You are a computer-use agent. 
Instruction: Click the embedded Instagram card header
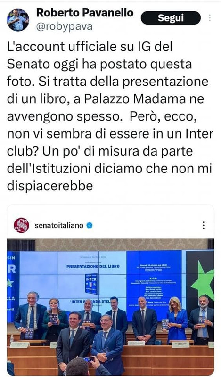tap(110, 225)
